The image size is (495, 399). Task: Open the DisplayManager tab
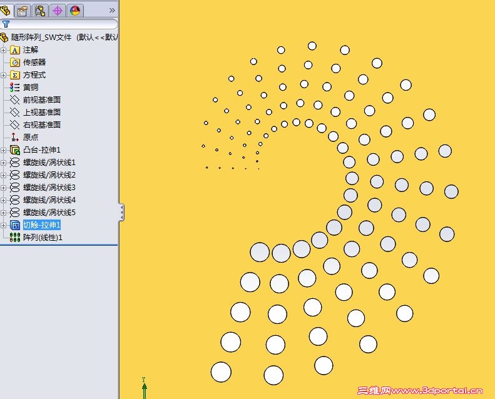point(75,11)
